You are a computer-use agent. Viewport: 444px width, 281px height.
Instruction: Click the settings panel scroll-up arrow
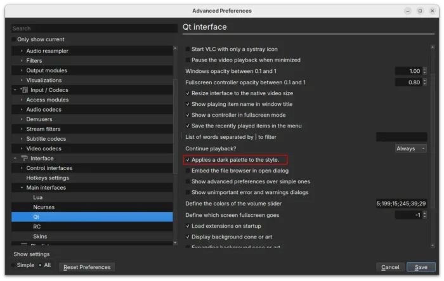coord(433,48)
